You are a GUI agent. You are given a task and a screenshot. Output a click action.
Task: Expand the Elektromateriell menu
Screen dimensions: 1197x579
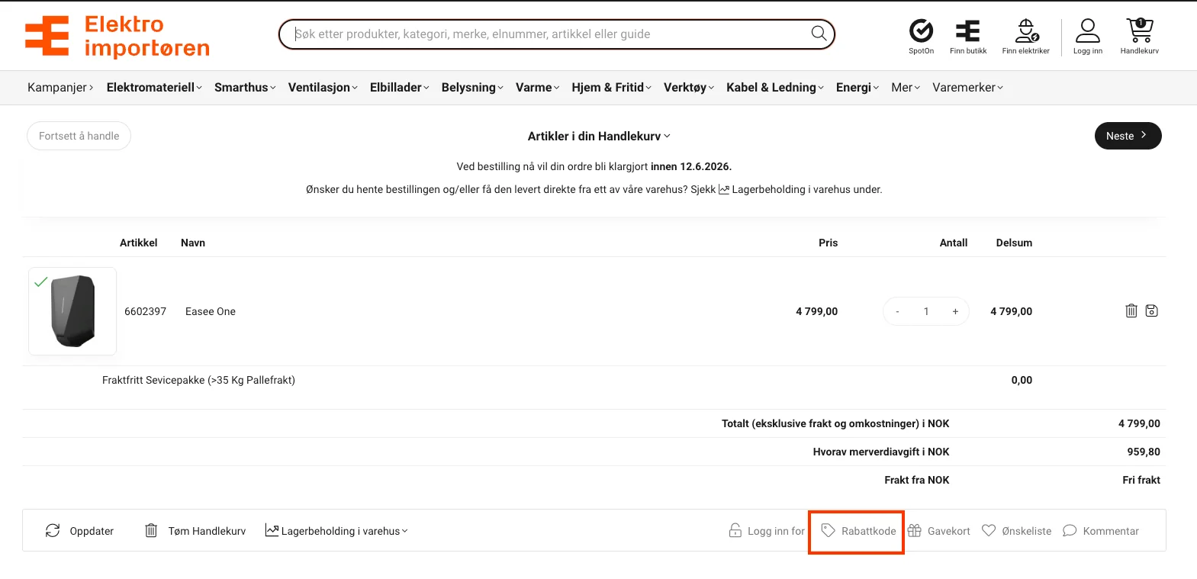click(x=154, y=88)
